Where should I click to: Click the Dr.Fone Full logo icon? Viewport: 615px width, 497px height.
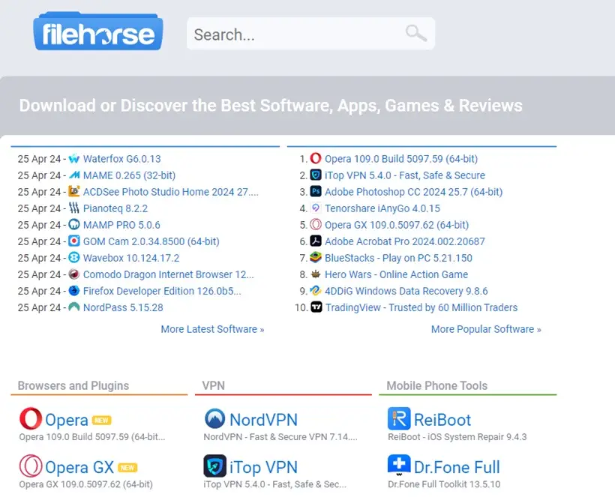tap(399, 466)
